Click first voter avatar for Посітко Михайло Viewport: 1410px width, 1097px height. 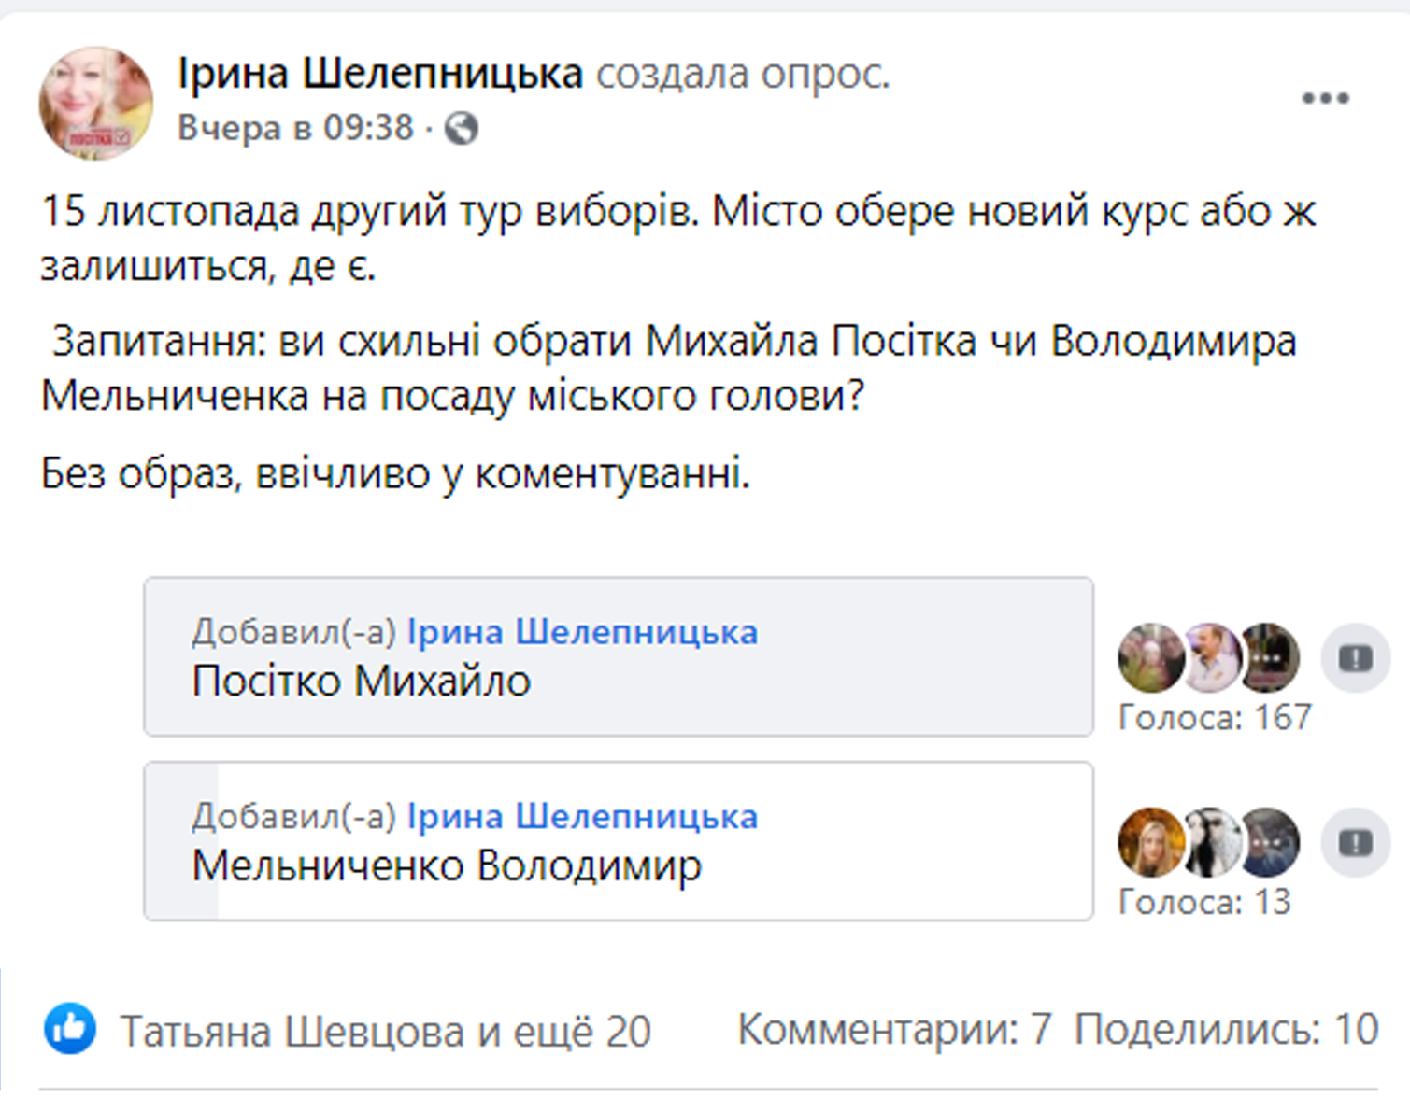tap(1150, 658)
